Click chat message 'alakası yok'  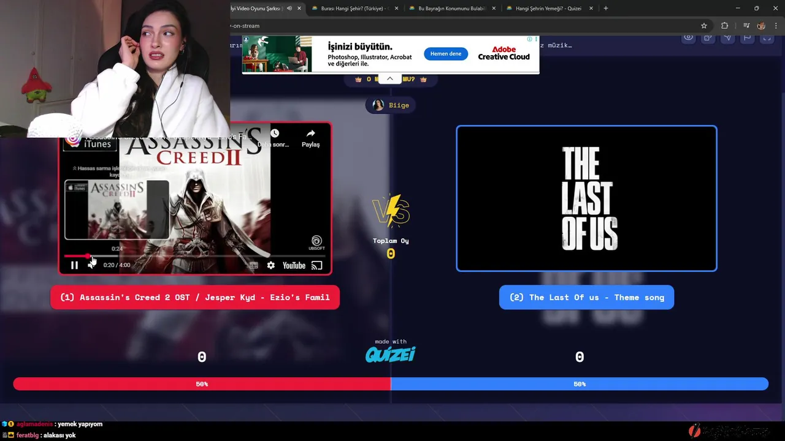tap(59, 435)
